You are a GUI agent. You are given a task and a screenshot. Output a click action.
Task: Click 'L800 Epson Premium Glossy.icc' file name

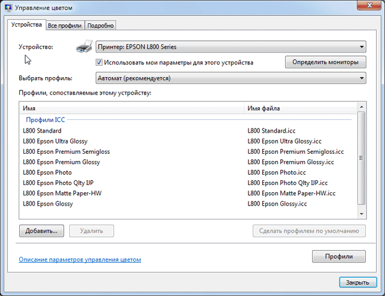[x=291, y=162]
